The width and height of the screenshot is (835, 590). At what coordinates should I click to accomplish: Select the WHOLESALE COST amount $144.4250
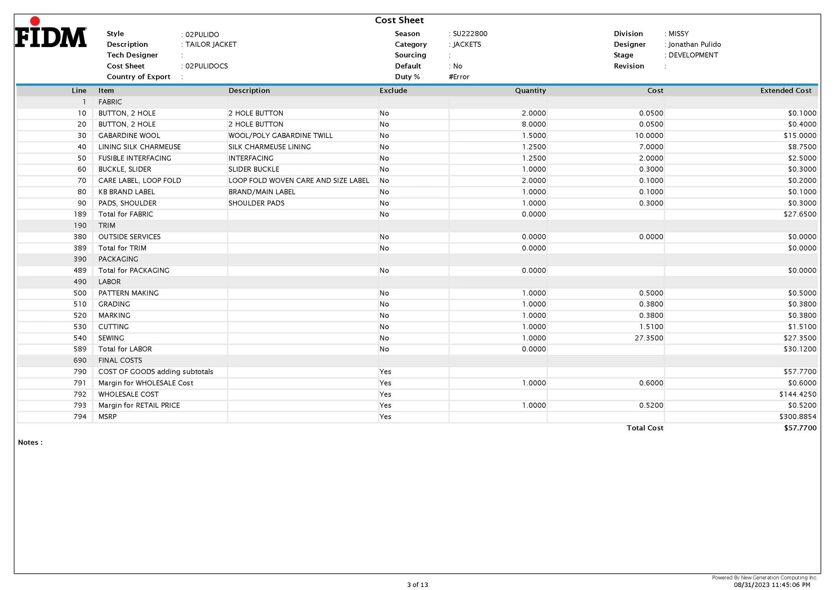[797, 394]
